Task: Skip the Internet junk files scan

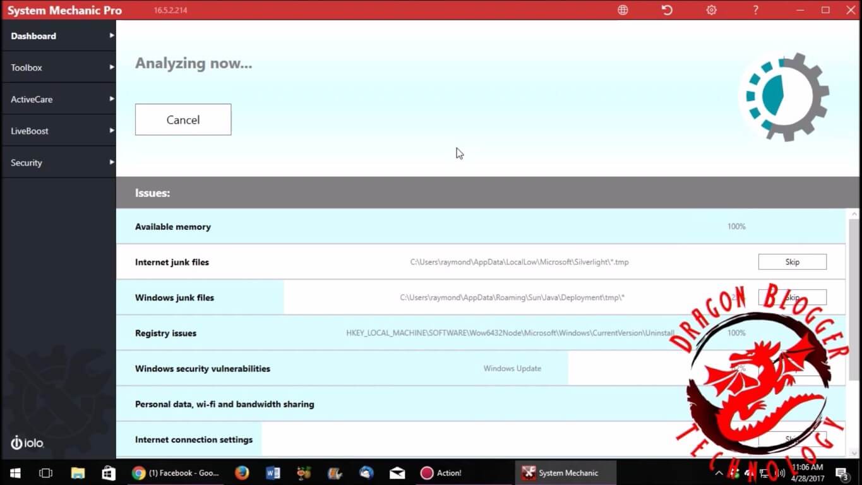Action: (792, 262)
